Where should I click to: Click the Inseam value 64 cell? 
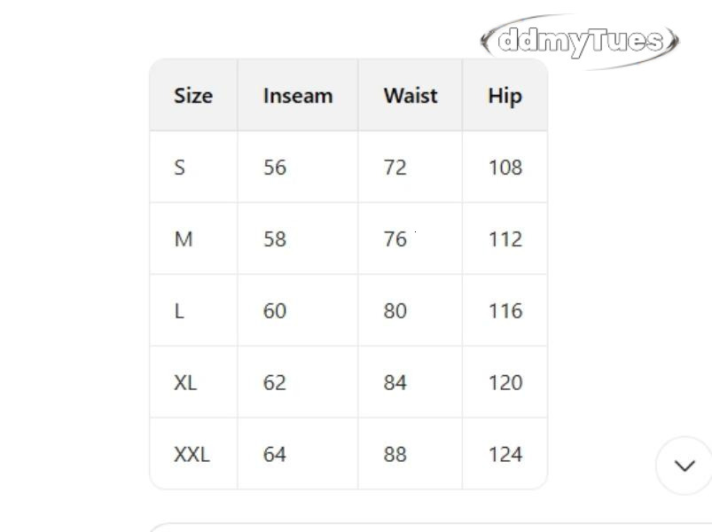click(274, 454)
